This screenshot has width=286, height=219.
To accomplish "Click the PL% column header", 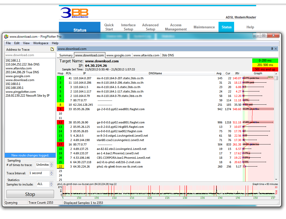I will (69, 73).
